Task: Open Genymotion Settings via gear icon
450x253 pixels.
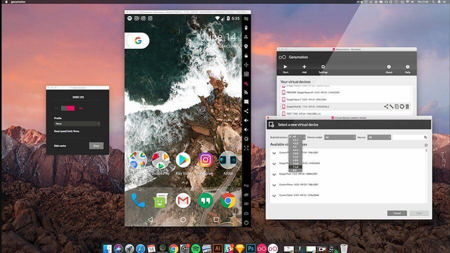Action: pos(323,67)
